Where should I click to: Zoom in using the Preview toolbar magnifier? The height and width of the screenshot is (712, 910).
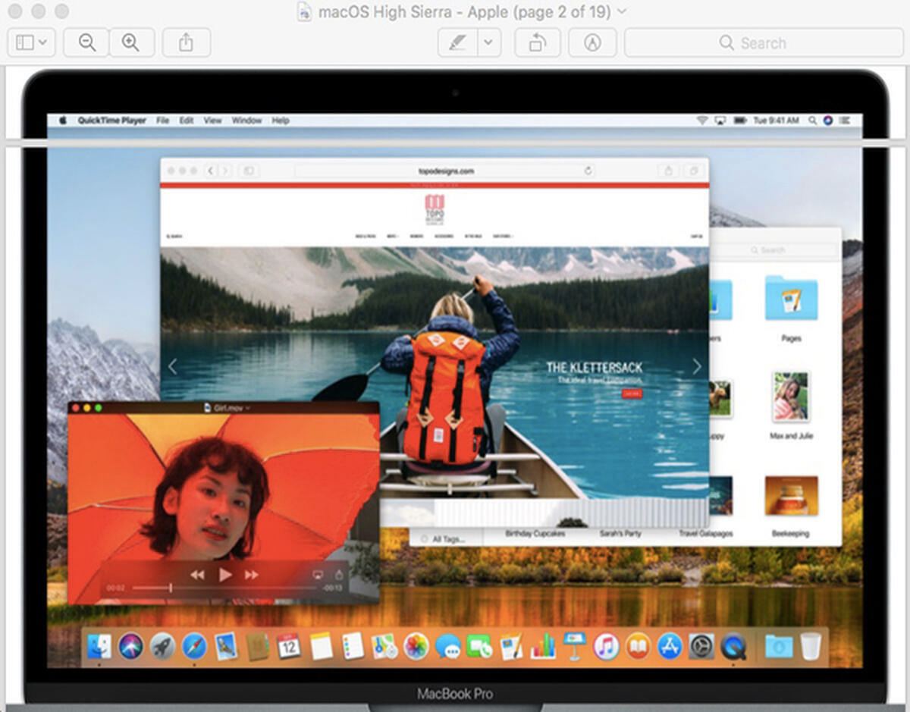click(131, 42)
